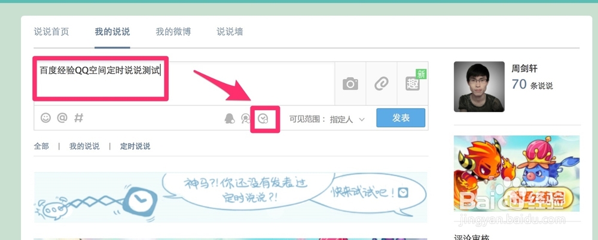598x240 pixels.
Task: Toggle the QQ penguin sync icon
Action: 230,119
